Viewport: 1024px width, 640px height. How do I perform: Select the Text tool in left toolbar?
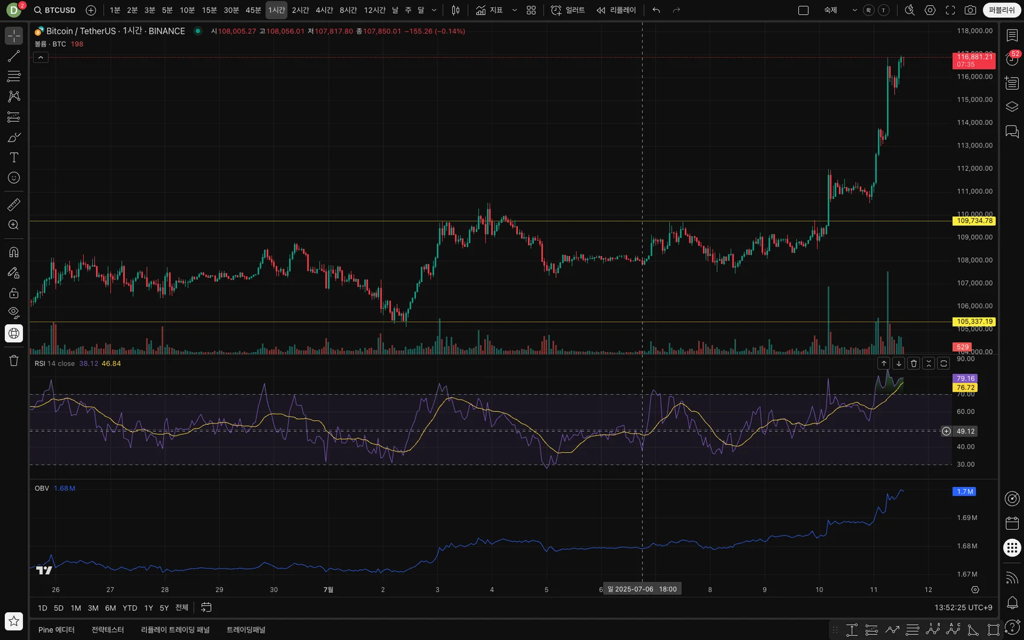point(14,158)
